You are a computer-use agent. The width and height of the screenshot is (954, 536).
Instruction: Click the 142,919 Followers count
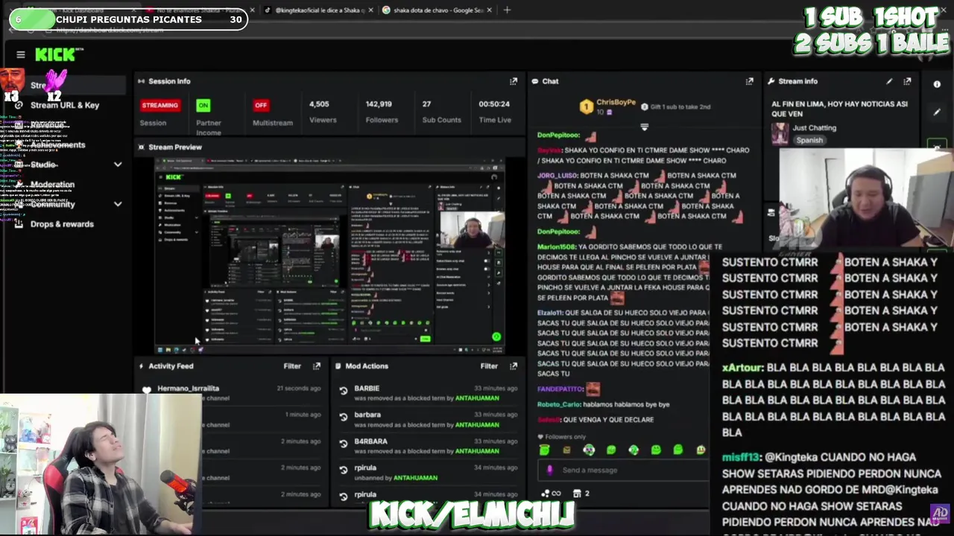pos(379,104)
